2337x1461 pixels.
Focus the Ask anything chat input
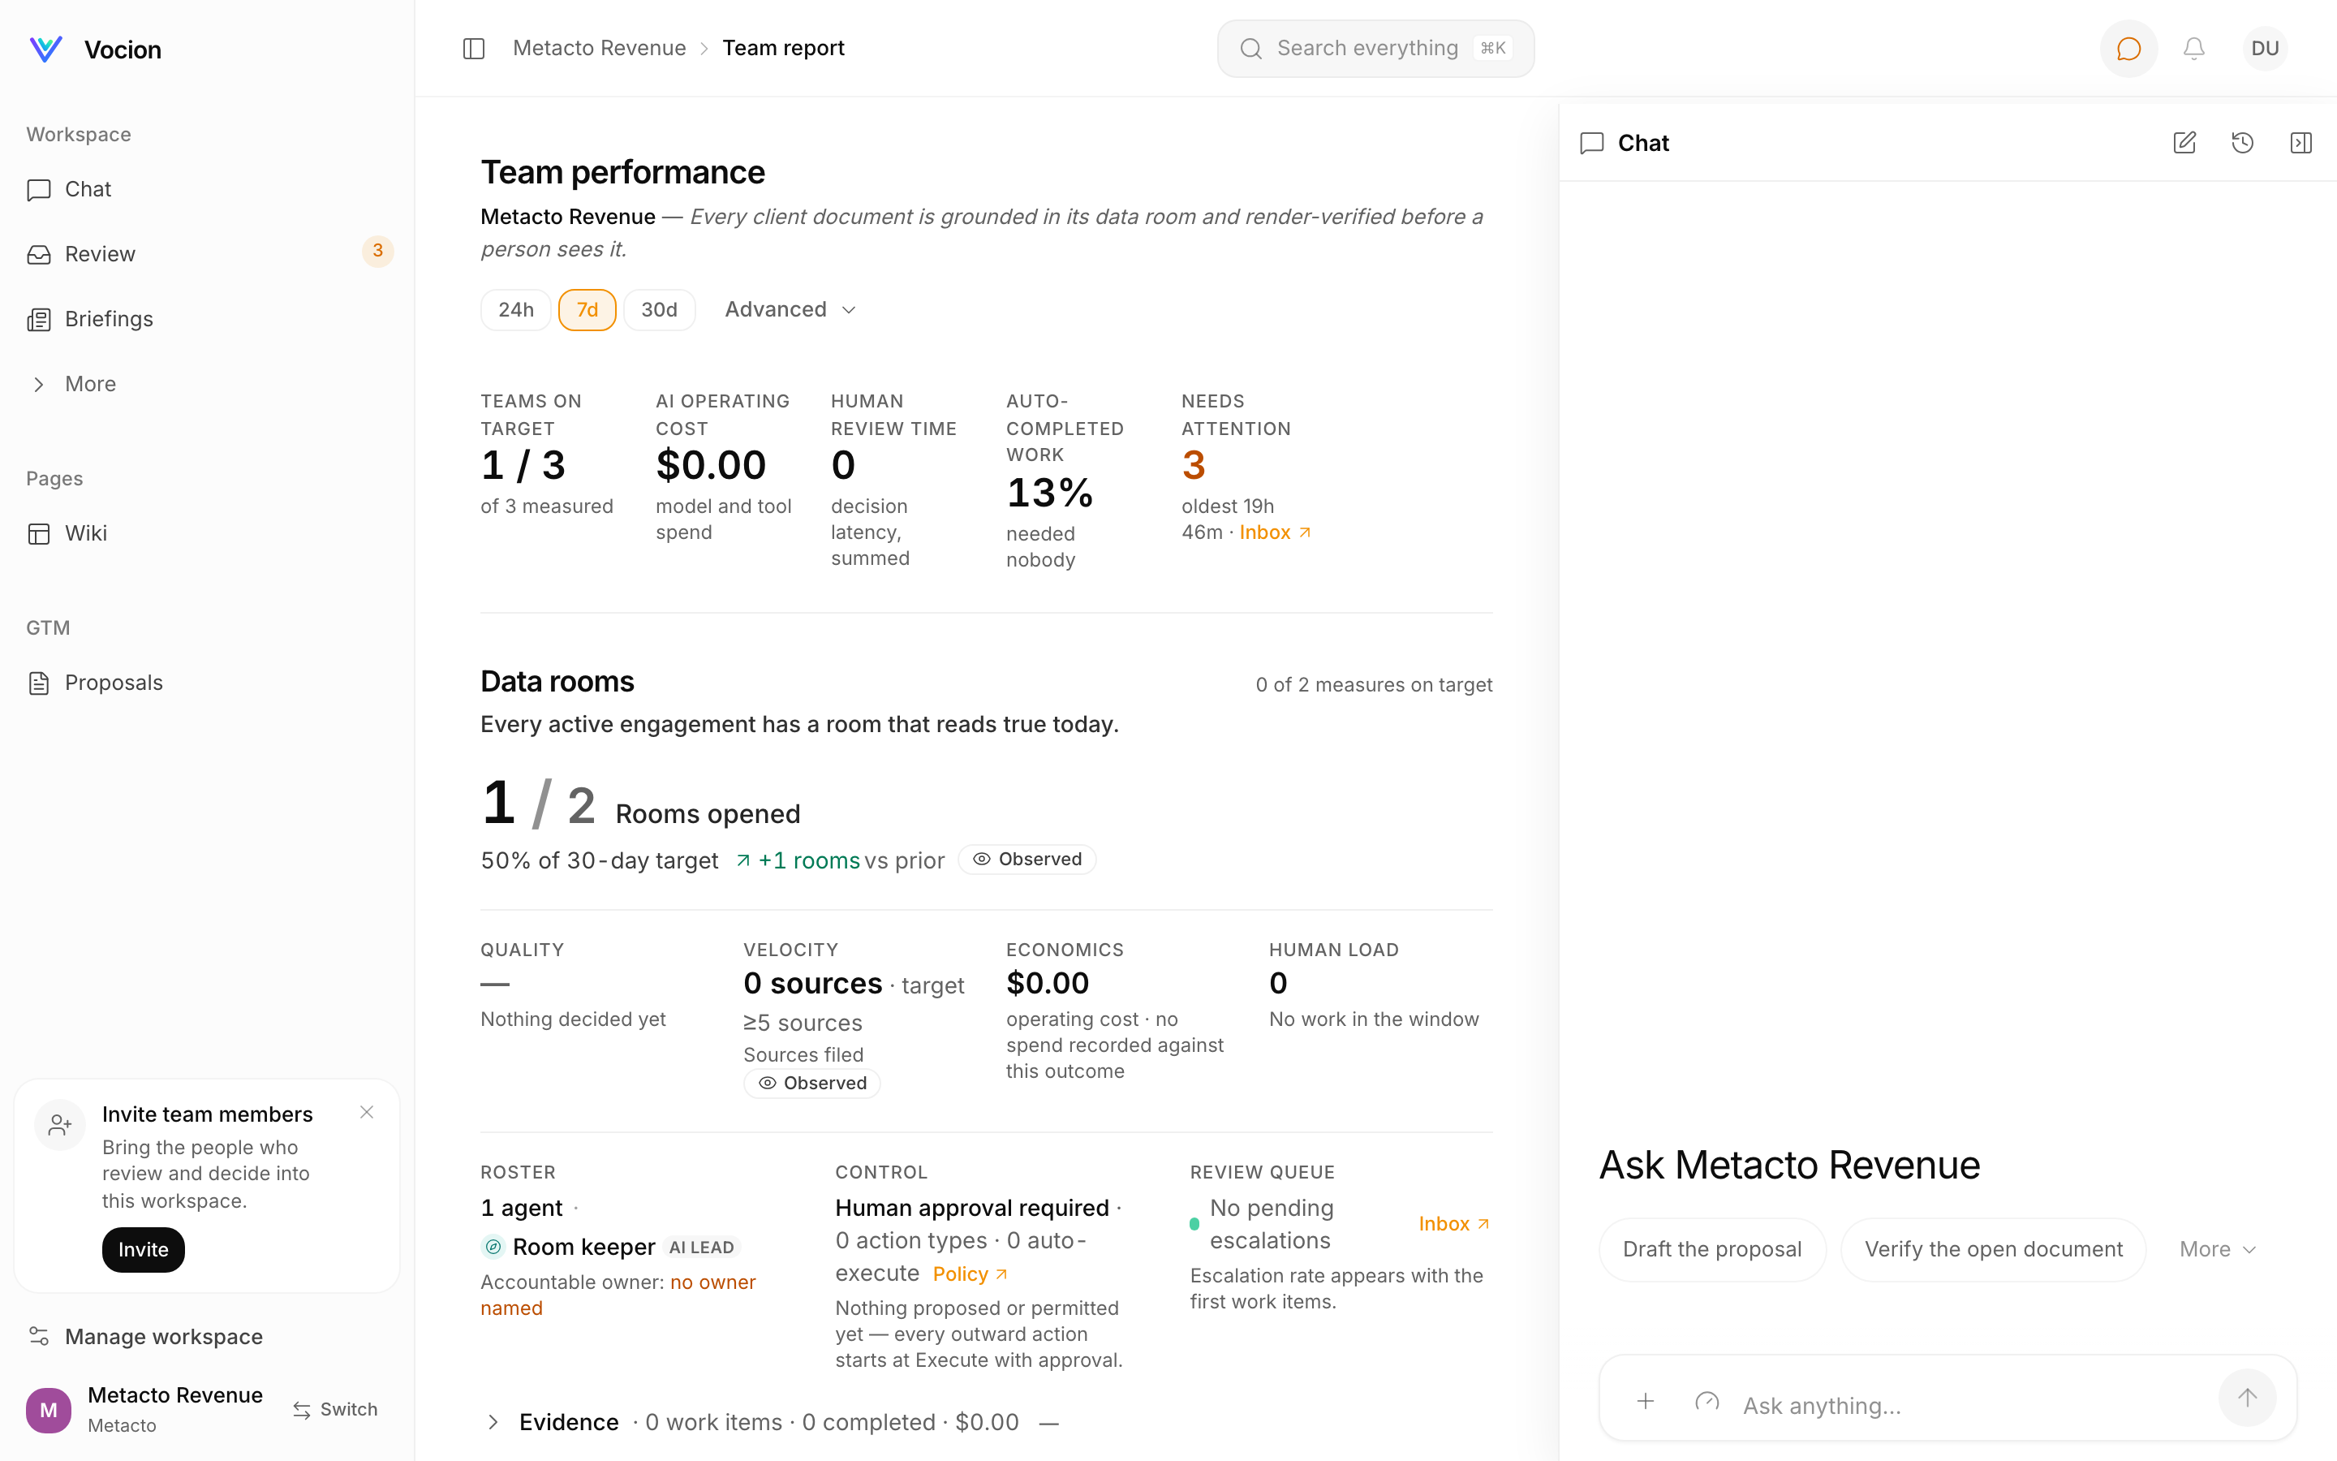click(1970, 1405)
